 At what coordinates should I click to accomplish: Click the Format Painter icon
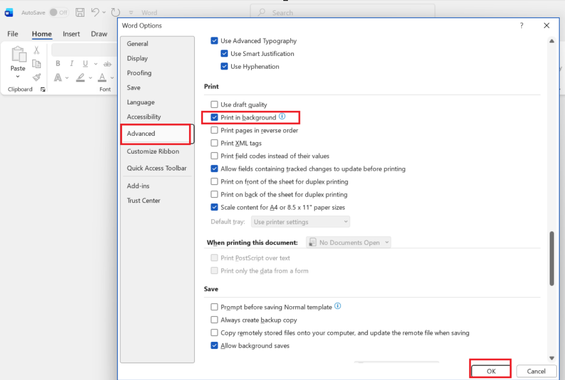point(37,77)
